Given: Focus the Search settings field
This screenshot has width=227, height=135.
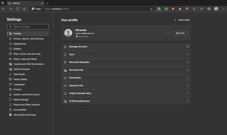Looking at the screenshot, I should [28, 27].
